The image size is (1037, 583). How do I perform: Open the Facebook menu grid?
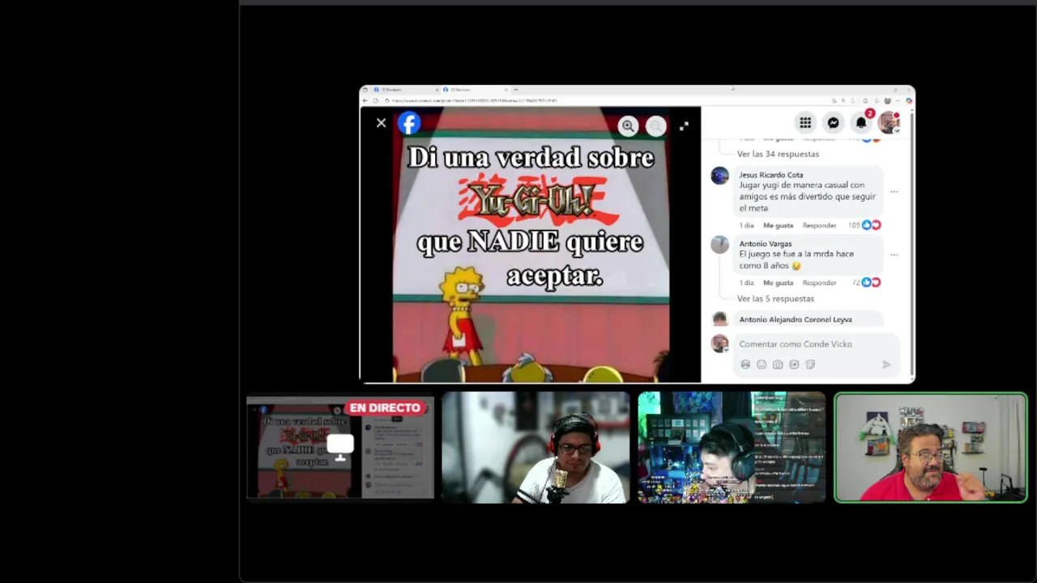coord(805,122)
